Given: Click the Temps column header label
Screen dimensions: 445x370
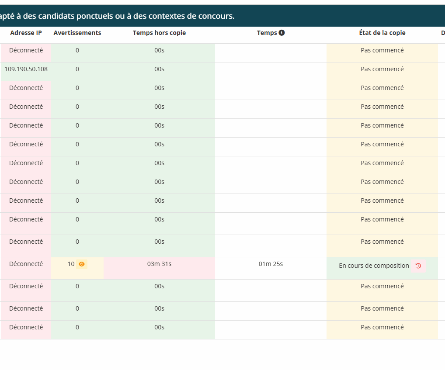Looking at the screenshot, I should 267,33.
